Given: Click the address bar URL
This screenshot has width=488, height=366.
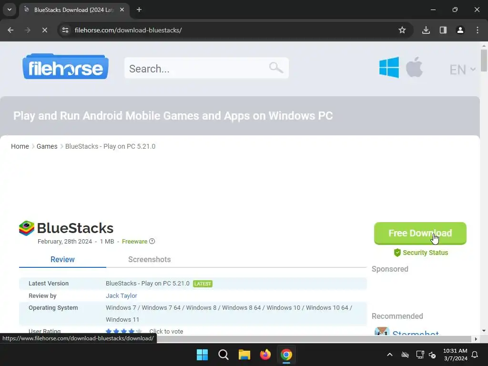Looking at the screenshot, I should 128,30.
